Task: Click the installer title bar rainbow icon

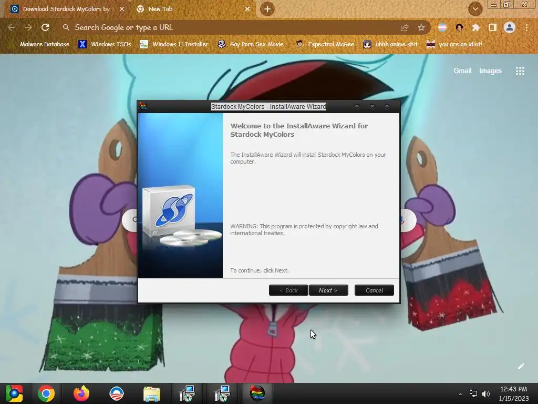Action: pyautogui.click(x=143, y=106)
